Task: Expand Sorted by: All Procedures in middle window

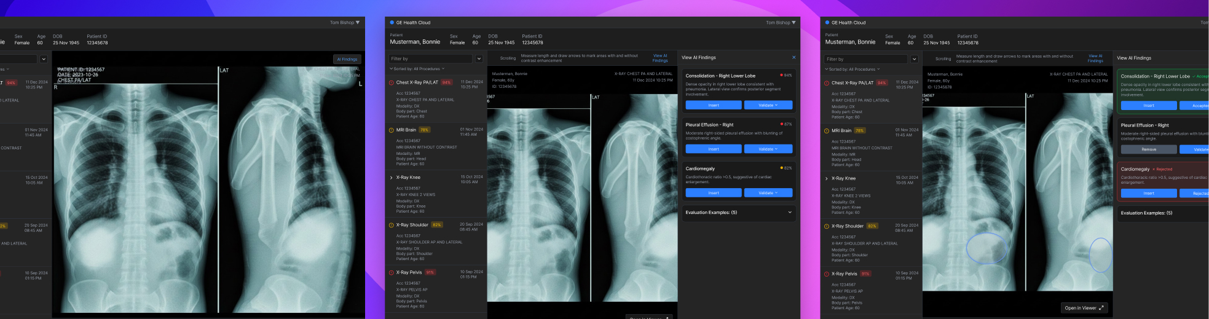Action: point(417,69)
